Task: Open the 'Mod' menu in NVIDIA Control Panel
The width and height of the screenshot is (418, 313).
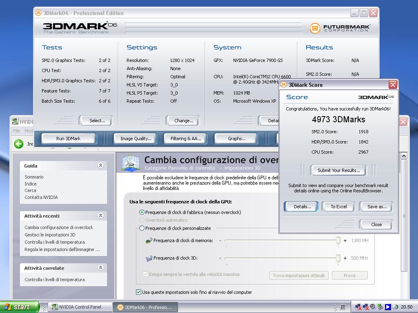Action: [29, 131]
